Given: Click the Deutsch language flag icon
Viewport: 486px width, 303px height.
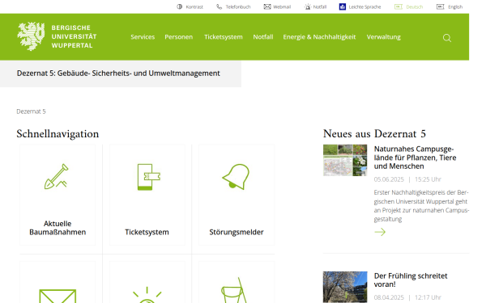Looking at the screenshot, I should tap(399, 6).
